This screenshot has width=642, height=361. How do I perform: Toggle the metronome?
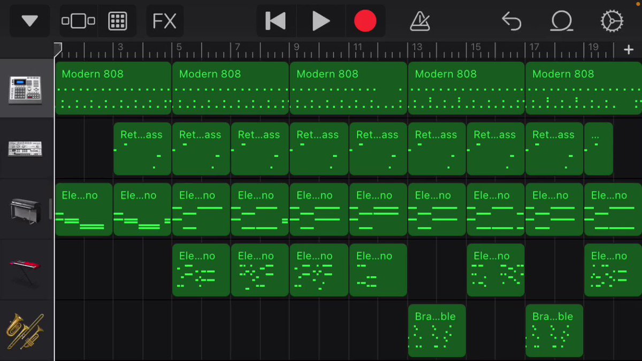(420, 21)
